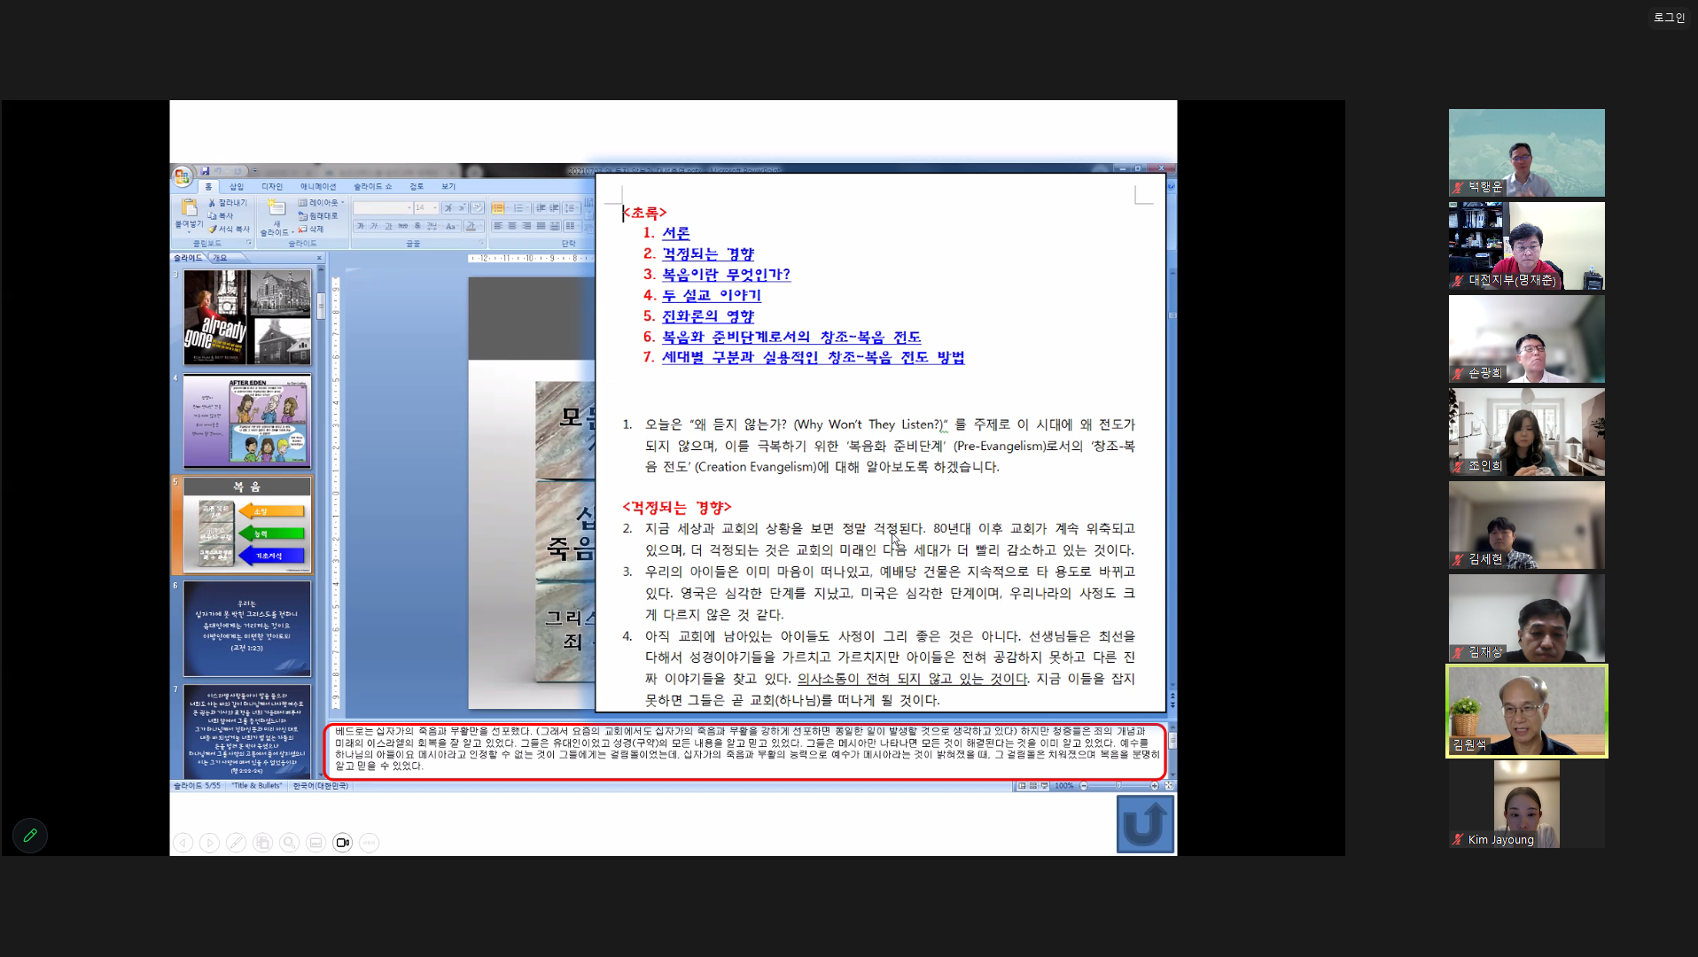Open the more options (…) icon in presentation toolbar

(370, 843)
